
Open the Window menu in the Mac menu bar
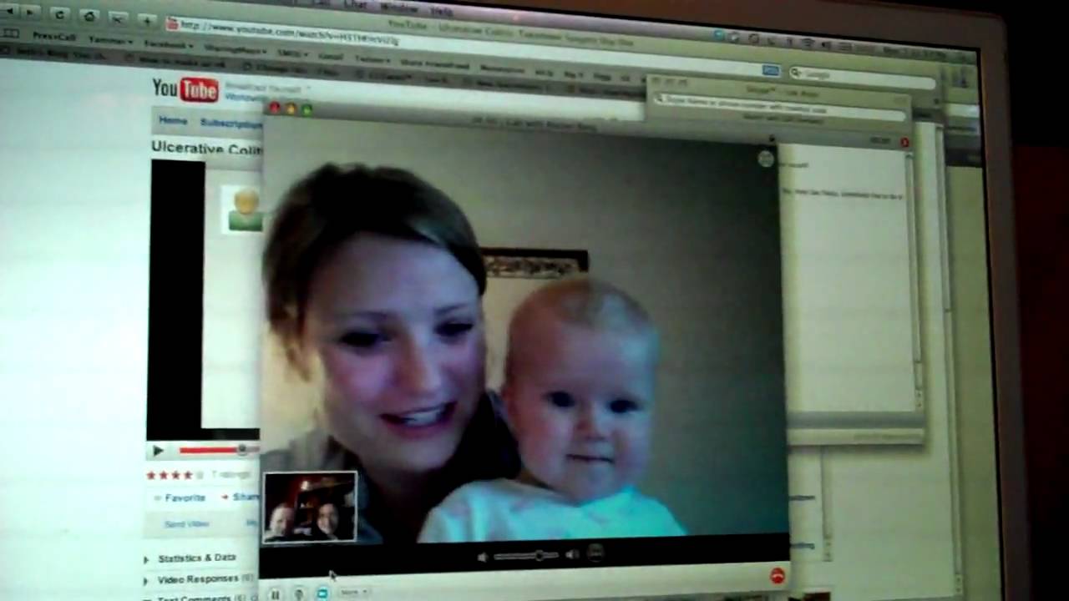tap(398, 7)
